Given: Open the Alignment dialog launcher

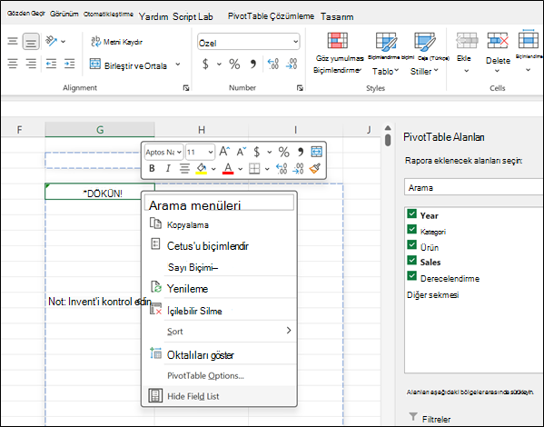Looking at the screenshot, I should pyautogui.click(x=186, y=88).
